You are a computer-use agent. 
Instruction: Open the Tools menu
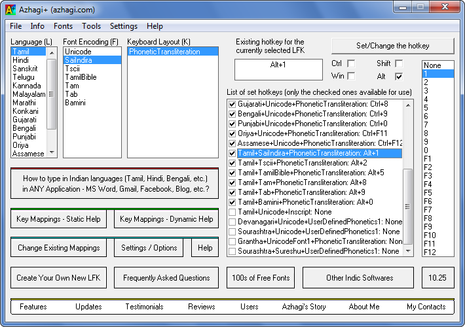click(91, 26)
